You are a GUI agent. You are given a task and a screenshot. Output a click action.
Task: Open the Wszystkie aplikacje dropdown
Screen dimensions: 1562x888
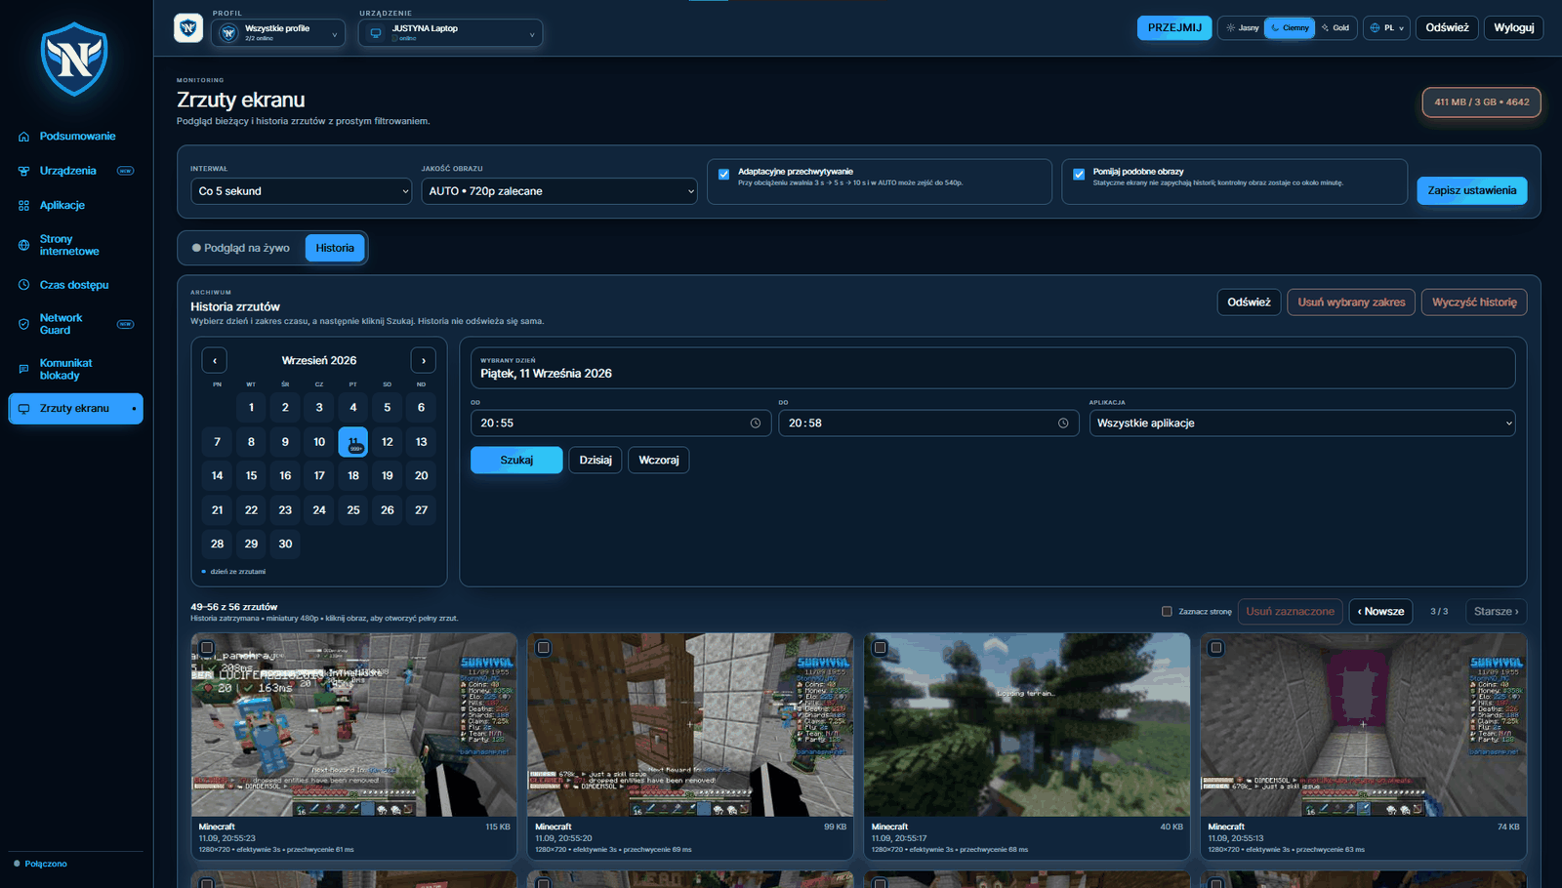[x=1302, y=424]
